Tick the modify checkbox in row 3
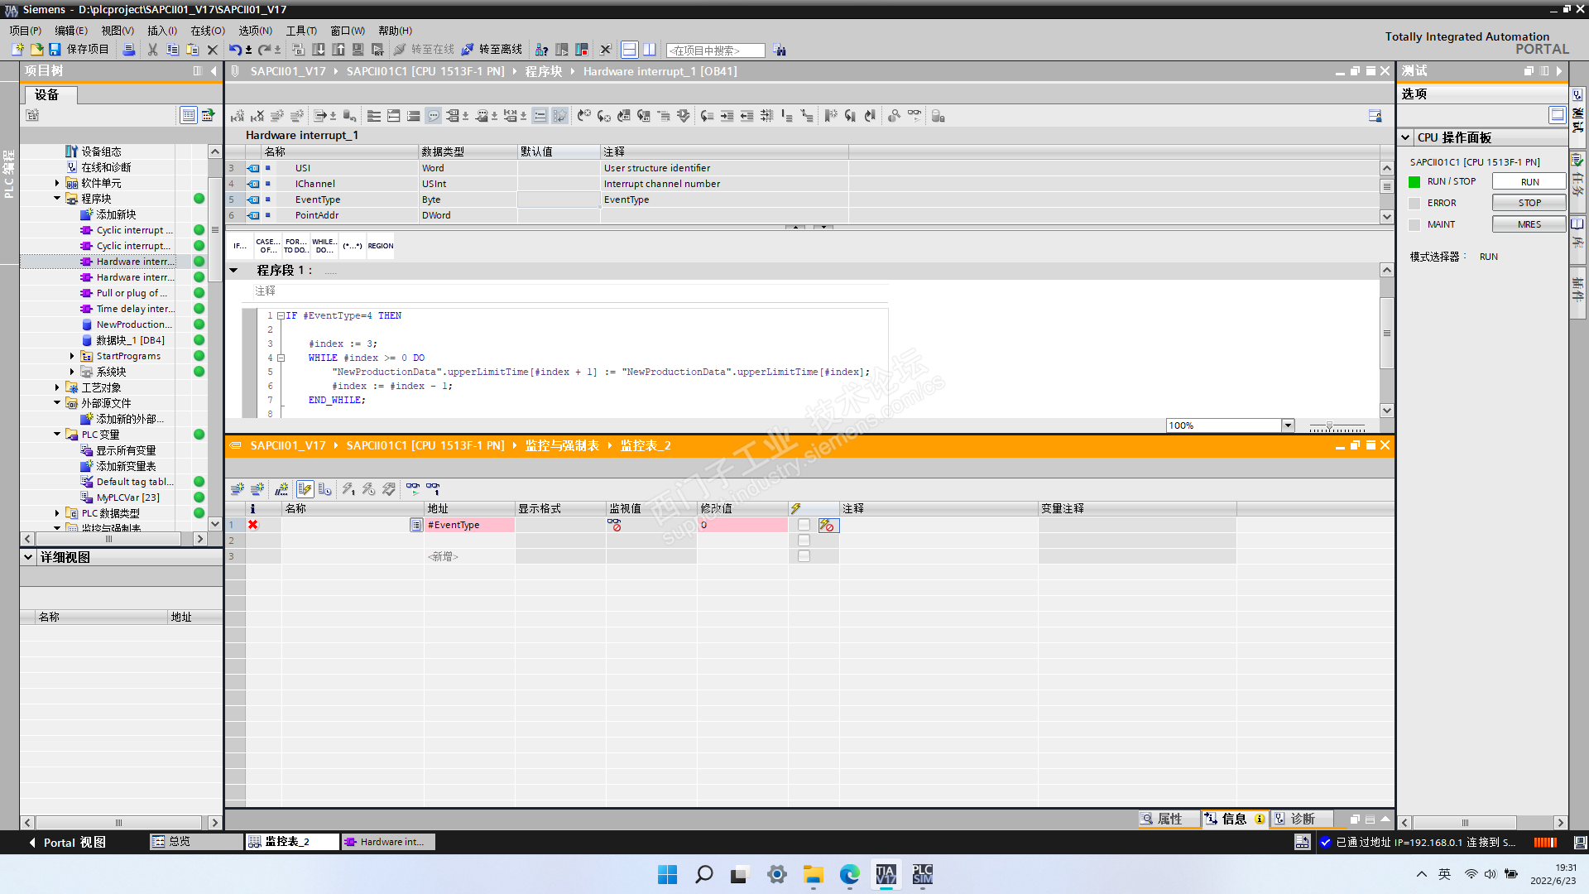This screenshot has width=1589, height=894. 804,556
